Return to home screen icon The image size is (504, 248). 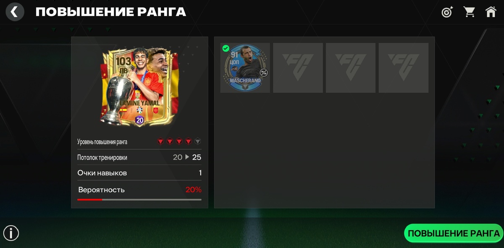[491, 12]
